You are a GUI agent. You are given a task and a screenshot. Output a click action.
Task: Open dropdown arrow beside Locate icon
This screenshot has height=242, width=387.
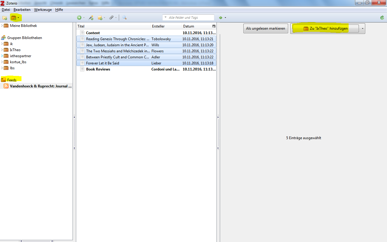(x=225, y=18)
